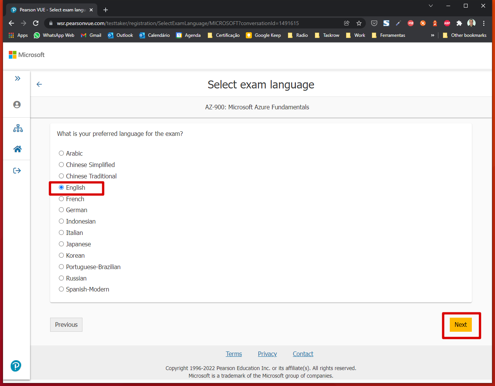Click the Microsoft logo header

click(x=27, y=55)
